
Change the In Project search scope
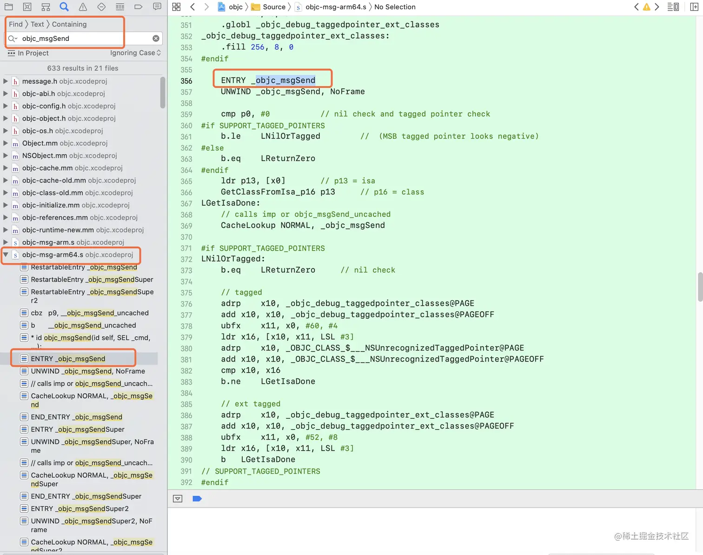point(28,53)
